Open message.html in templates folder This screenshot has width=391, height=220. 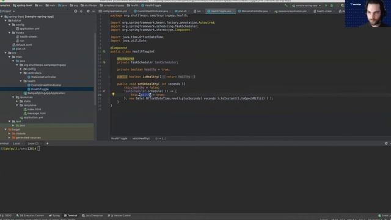pos(34,113)
